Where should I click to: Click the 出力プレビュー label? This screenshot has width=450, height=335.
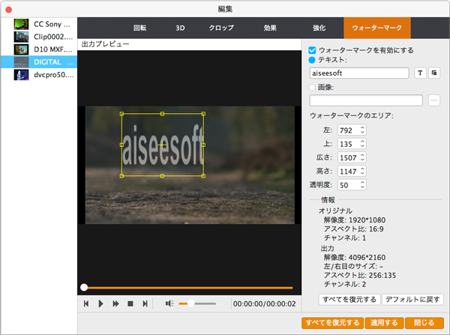[105, 44]
